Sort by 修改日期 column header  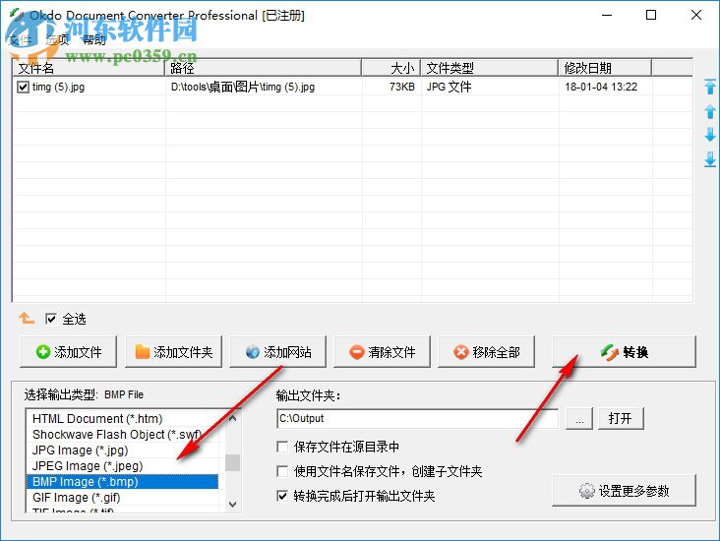point(605,68)
